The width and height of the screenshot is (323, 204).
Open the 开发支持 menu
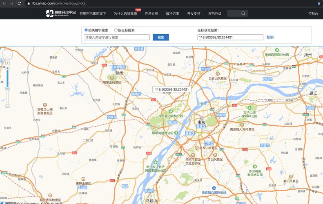pos(194,13)
